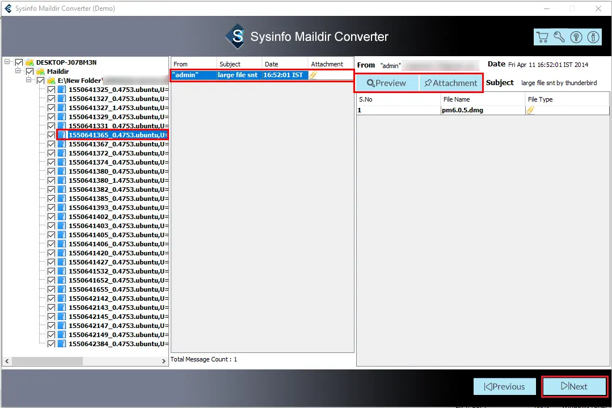Click the Previous button
This screenshot has width=612, height=408.
[505, 386]
